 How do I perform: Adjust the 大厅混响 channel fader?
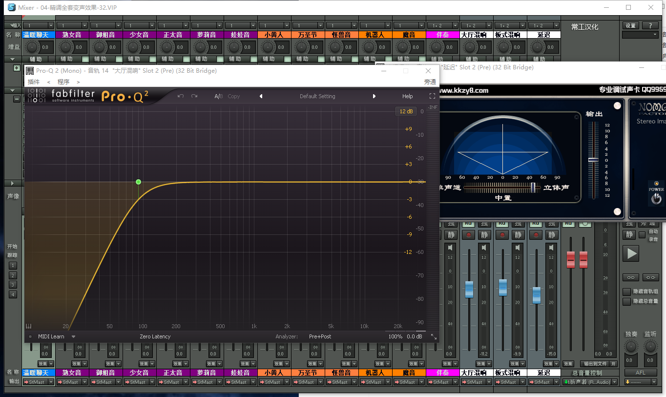coord(469,289)
